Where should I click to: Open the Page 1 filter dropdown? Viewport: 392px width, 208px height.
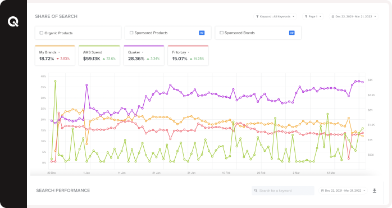click(x=313, y=16)
